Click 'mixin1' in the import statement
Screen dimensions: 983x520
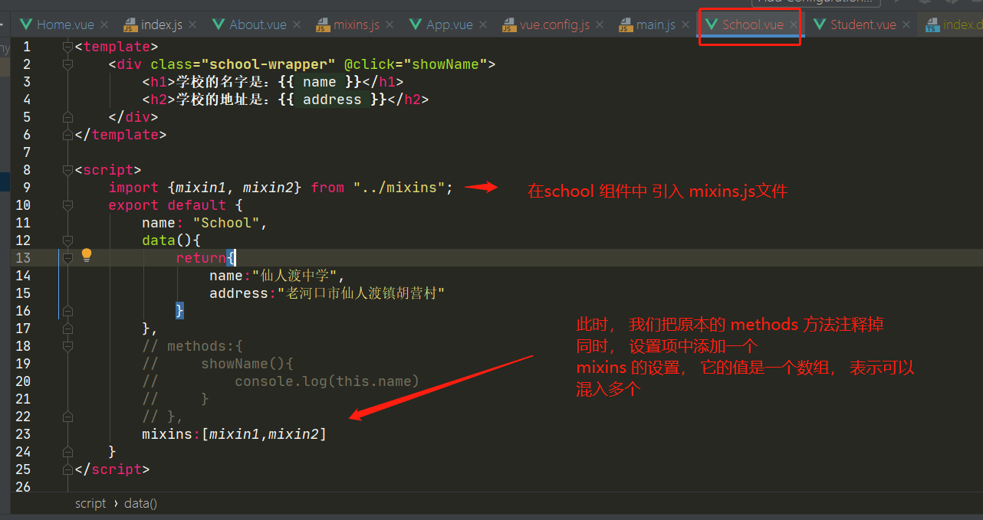[x=201, y=188]
